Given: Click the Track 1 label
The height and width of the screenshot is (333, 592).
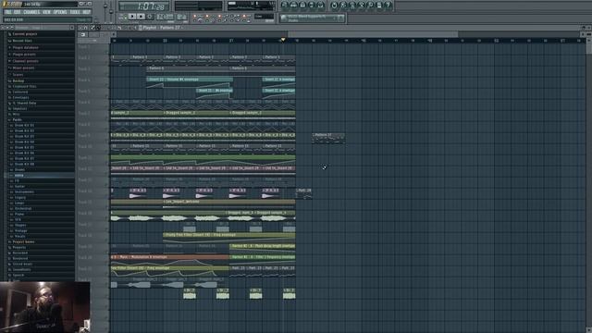Looking at the screenshot, I should 84,47.
